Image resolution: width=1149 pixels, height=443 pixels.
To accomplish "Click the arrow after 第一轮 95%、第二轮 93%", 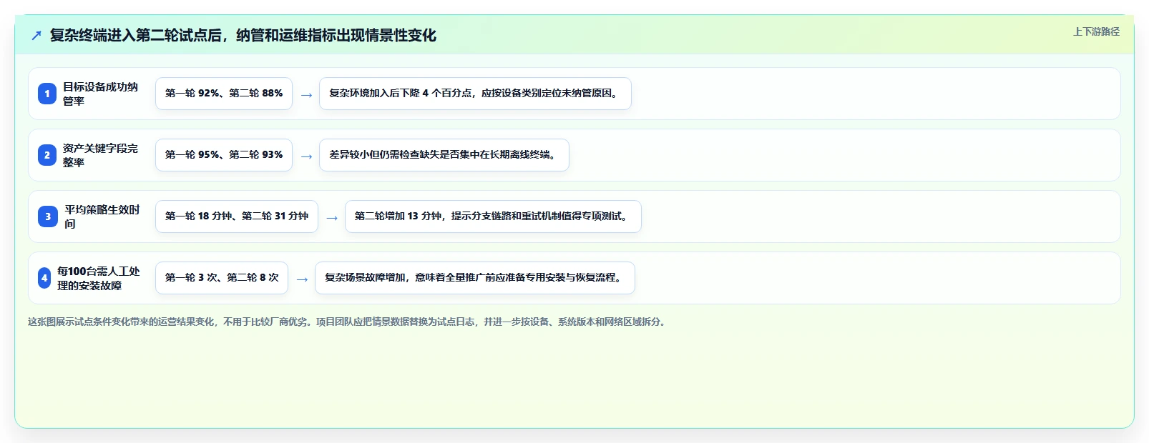I will point(306,156).
